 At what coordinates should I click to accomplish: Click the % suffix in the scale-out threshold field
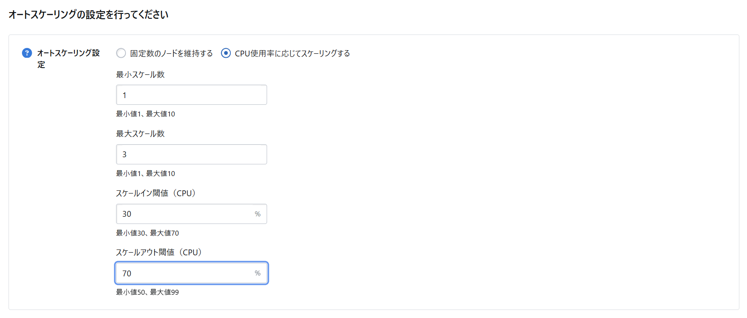(258, 273)
